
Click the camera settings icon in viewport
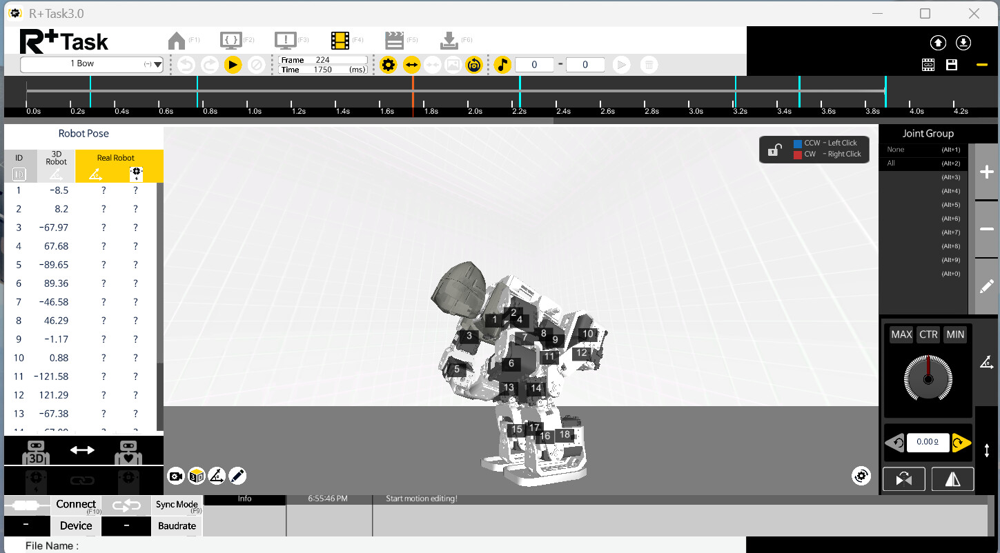(x=176, y=476)
